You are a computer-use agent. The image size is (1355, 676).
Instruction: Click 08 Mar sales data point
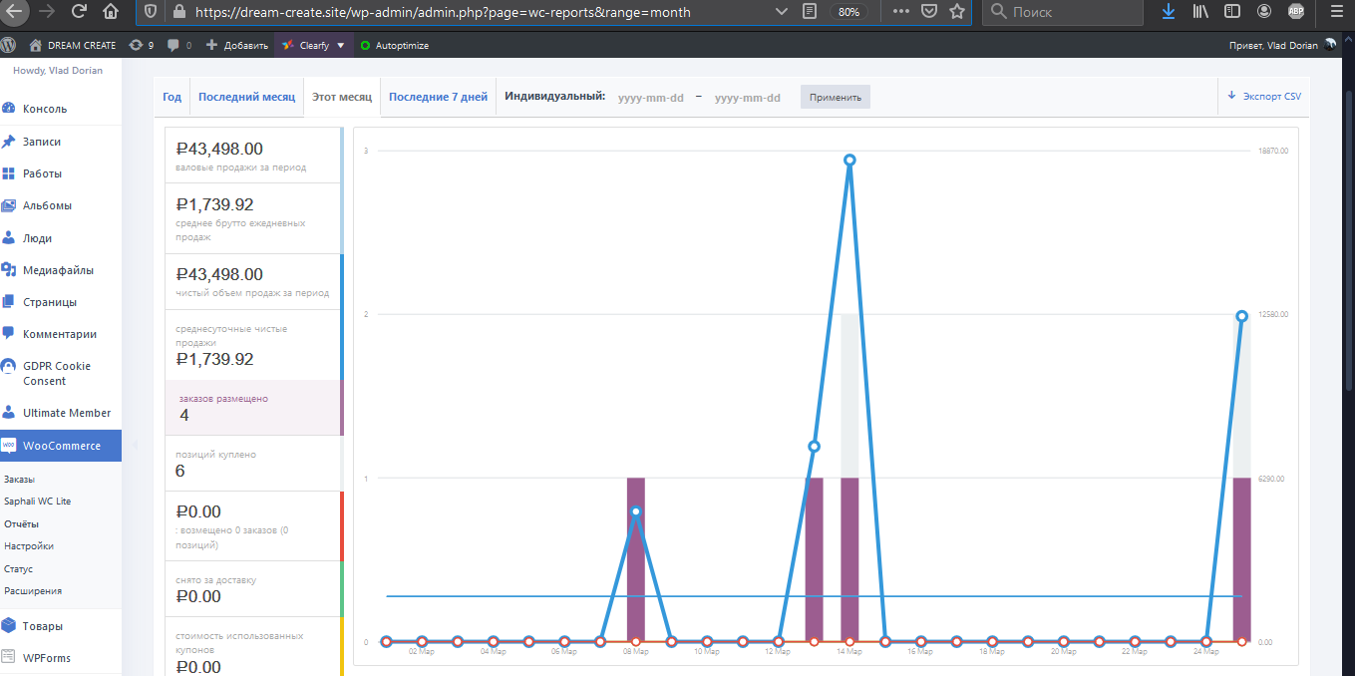pos(636,511)
